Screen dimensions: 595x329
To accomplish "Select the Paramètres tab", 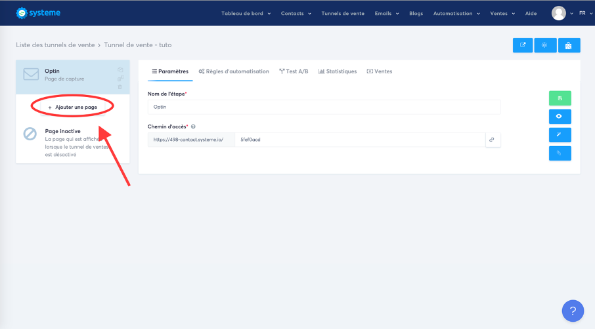I will 170,71.
